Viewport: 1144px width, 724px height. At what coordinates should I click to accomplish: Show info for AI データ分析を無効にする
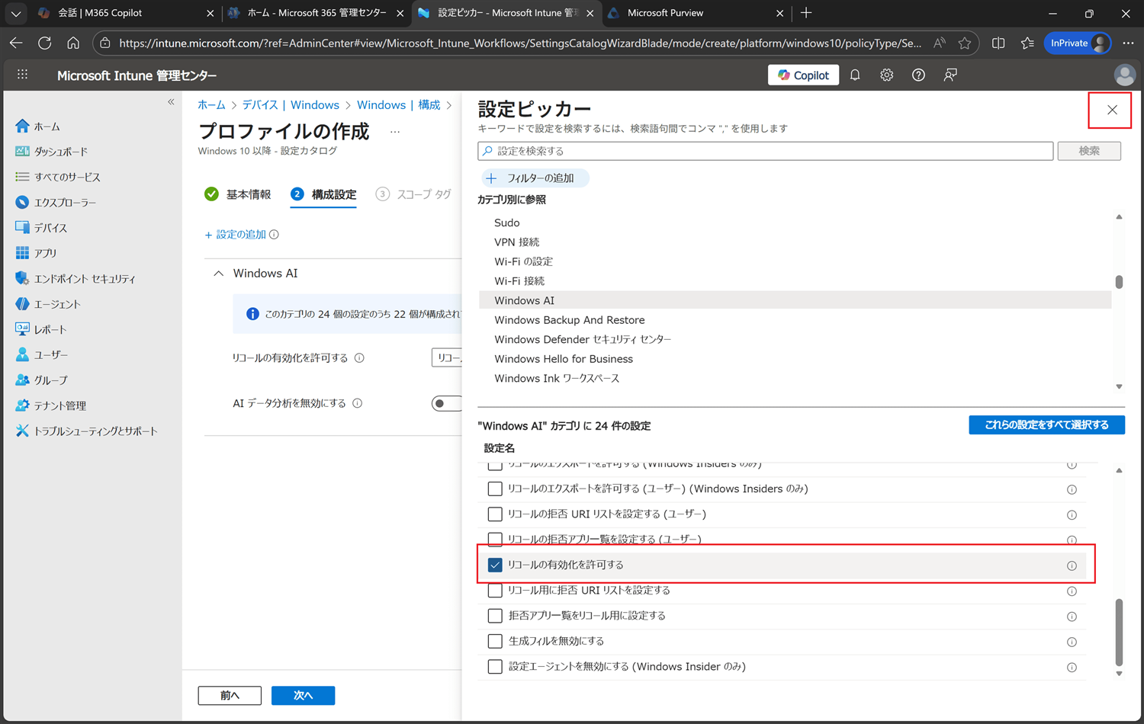pos(358,403)
